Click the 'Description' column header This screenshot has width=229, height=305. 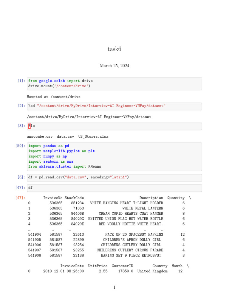[151, 198]
